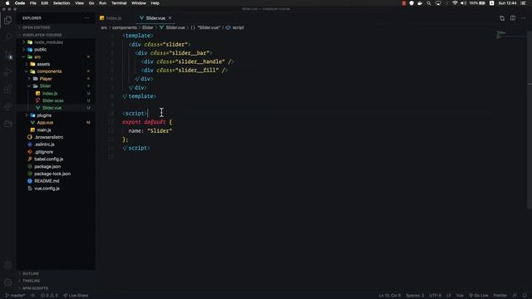
Task: Open Slider.scss file in explorer
Action: pyautogui.click(x=52, y=100)
